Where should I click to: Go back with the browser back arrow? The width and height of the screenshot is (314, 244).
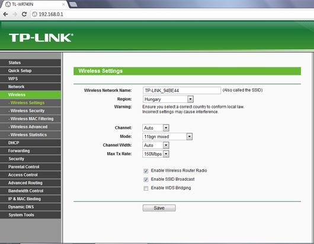5,14
